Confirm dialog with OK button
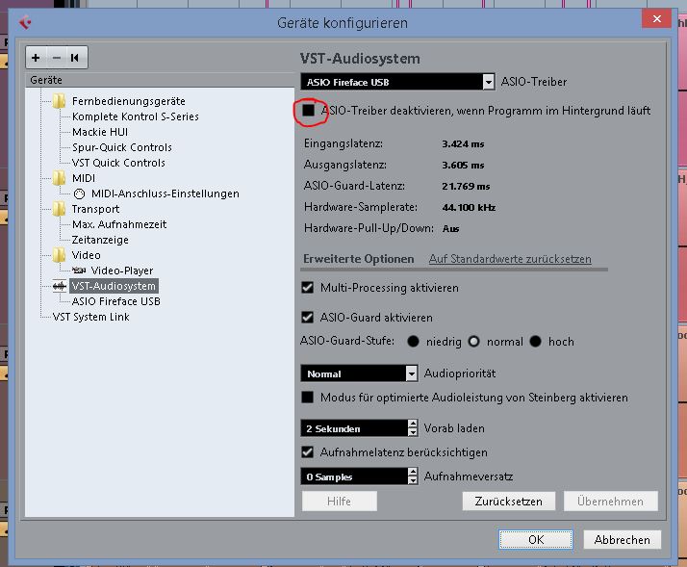The width and height of the screenshot is (687, 567). [x=536, y=539]
